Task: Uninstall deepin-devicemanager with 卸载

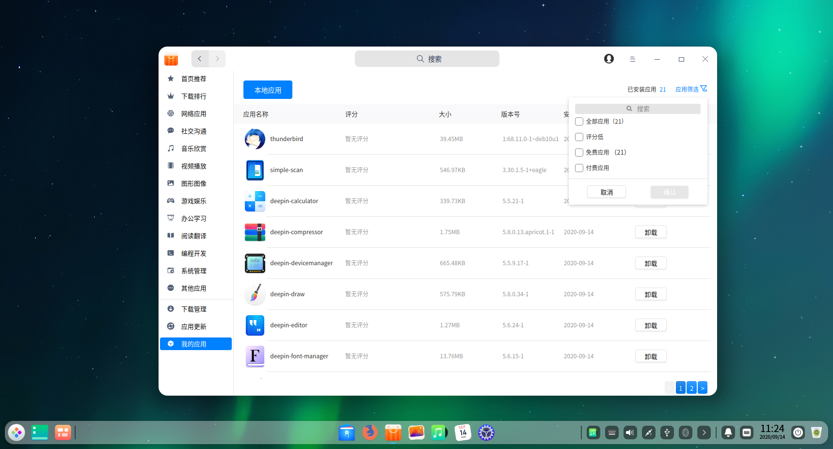Action: pos(651,263)
